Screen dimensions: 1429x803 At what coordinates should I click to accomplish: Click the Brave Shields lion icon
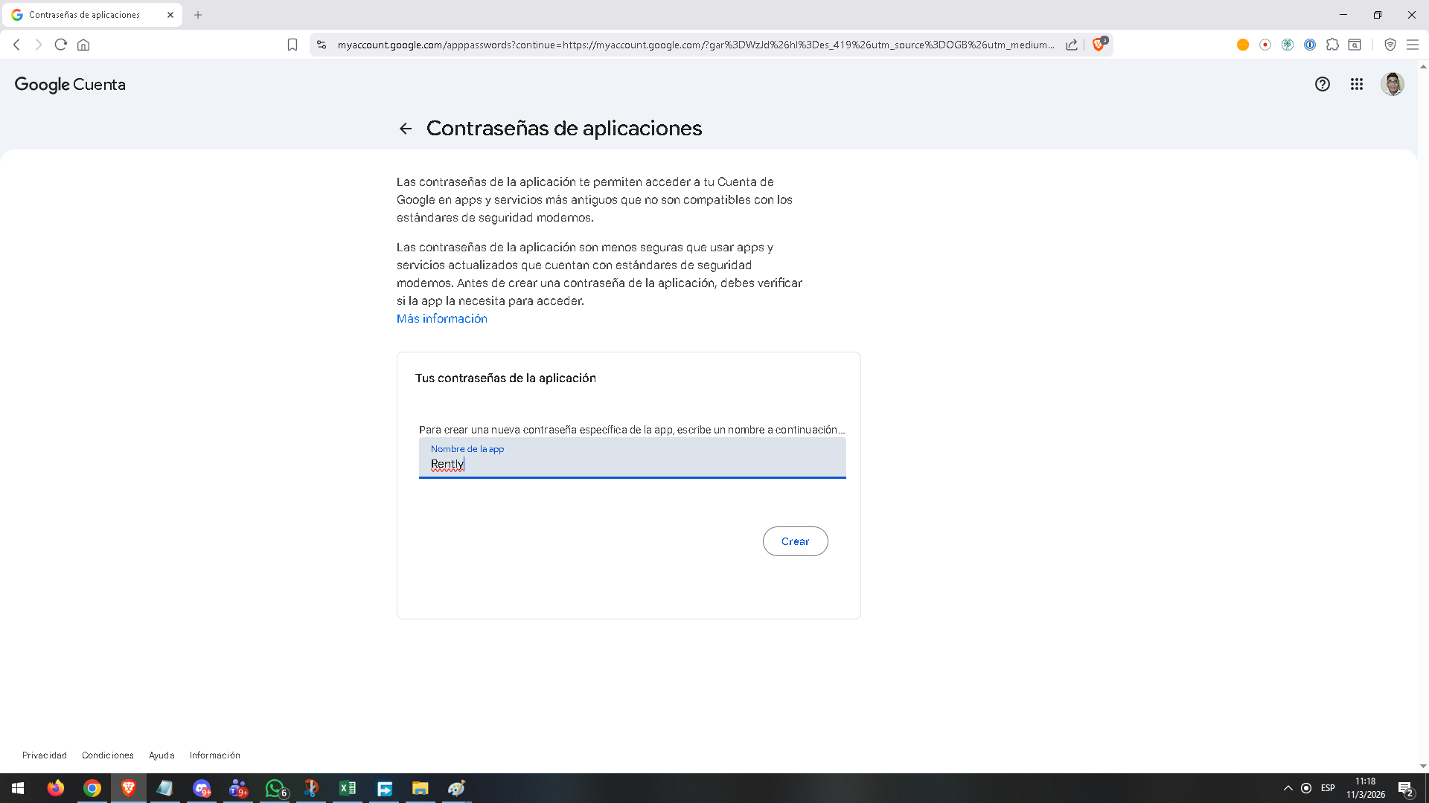pyautogui.click(x=1099, y=45)
